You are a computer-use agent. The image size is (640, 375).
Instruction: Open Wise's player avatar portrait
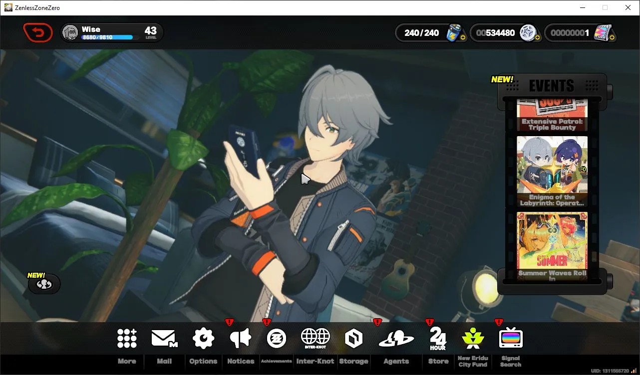pos(71,33)
